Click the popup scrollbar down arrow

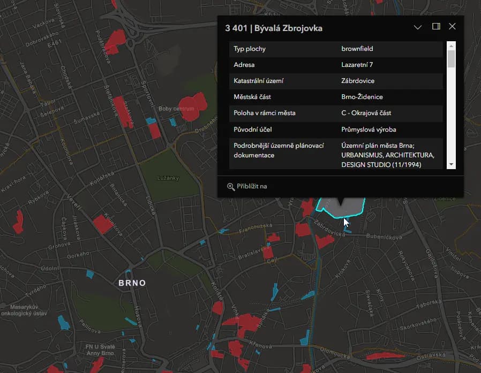[451, 164]
